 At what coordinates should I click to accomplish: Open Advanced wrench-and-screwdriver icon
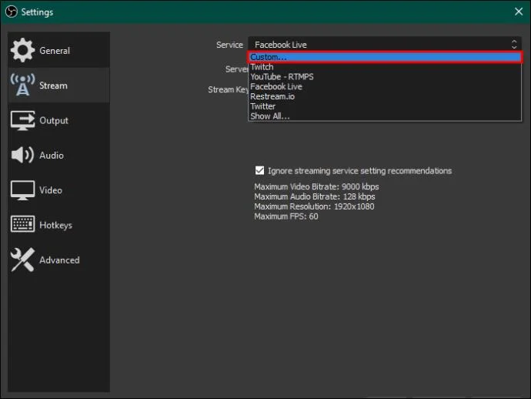click(x=22, y=260)
